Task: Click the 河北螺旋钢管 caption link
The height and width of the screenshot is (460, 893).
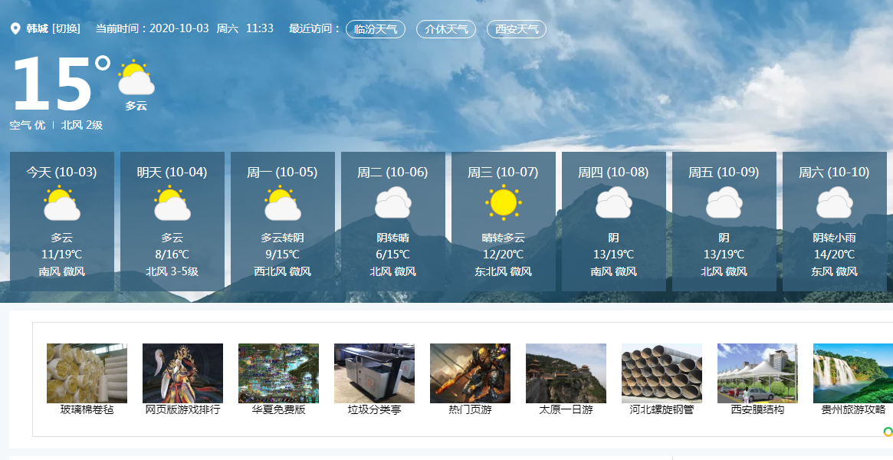Action: coord(662,409)
